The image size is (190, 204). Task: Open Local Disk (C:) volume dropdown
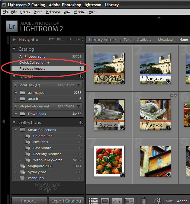[x=79, y=85]
